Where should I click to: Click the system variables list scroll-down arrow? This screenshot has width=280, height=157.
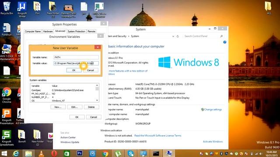click(x=97, y=100)
